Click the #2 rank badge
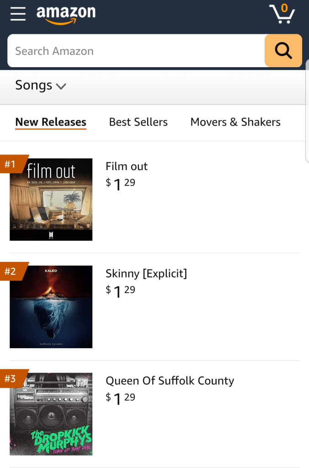 tap(11, 271)
